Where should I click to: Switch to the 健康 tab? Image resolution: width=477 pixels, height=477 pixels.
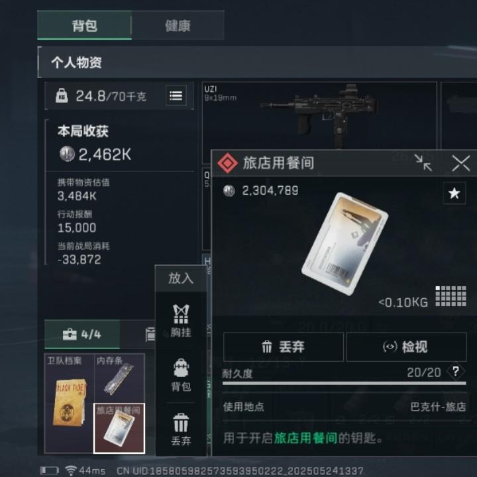[178, 26]
